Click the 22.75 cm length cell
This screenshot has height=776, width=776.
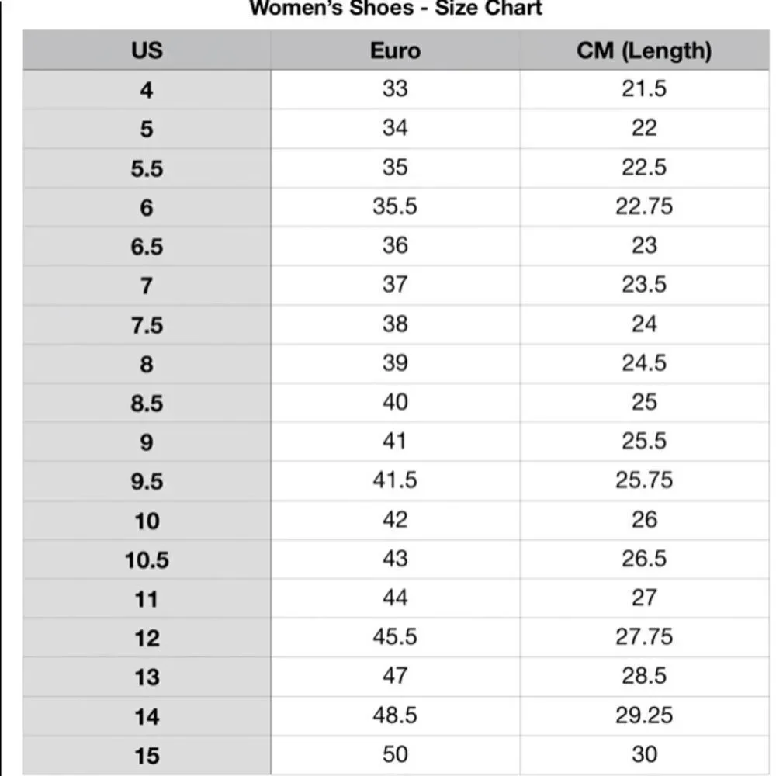click(x=644, y=207)
